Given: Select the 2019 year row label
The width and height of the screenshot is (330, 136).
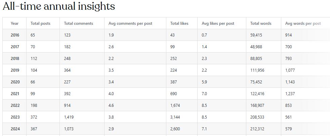Looking at the screenshot, I should point(15,70).
